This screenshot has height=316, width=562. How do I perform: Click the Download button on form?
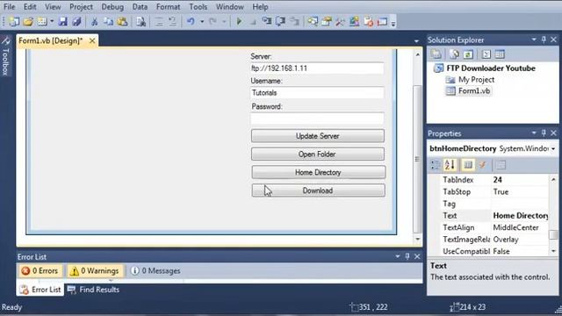319,190
